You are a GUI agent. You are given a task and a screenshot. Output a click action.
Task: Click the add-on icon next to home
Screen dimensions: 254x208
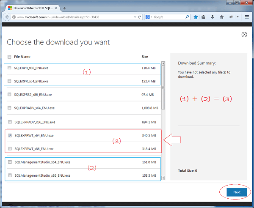tap(231, 17)
